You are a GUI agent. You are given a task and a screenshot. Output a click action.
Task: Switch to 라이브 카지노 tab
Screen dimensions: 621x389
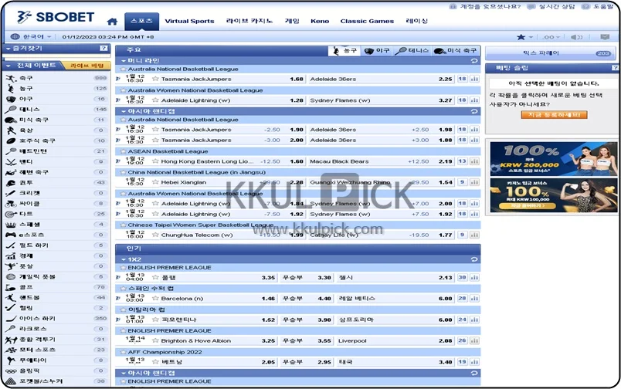point(249,21)
